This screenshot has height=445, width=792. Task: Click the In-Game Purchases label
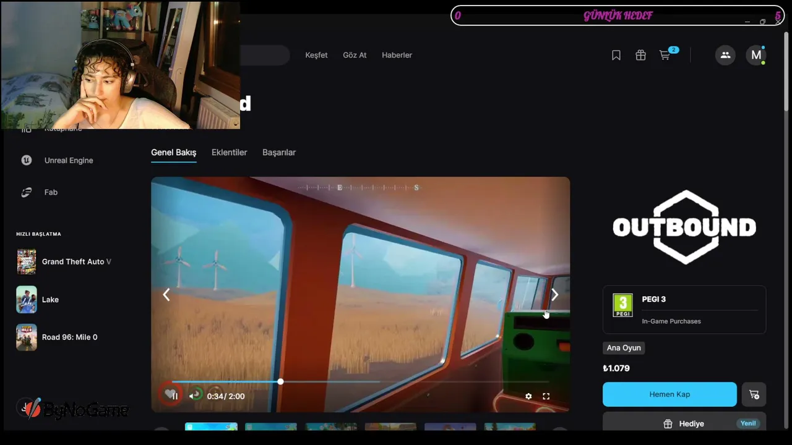point(671,321)
